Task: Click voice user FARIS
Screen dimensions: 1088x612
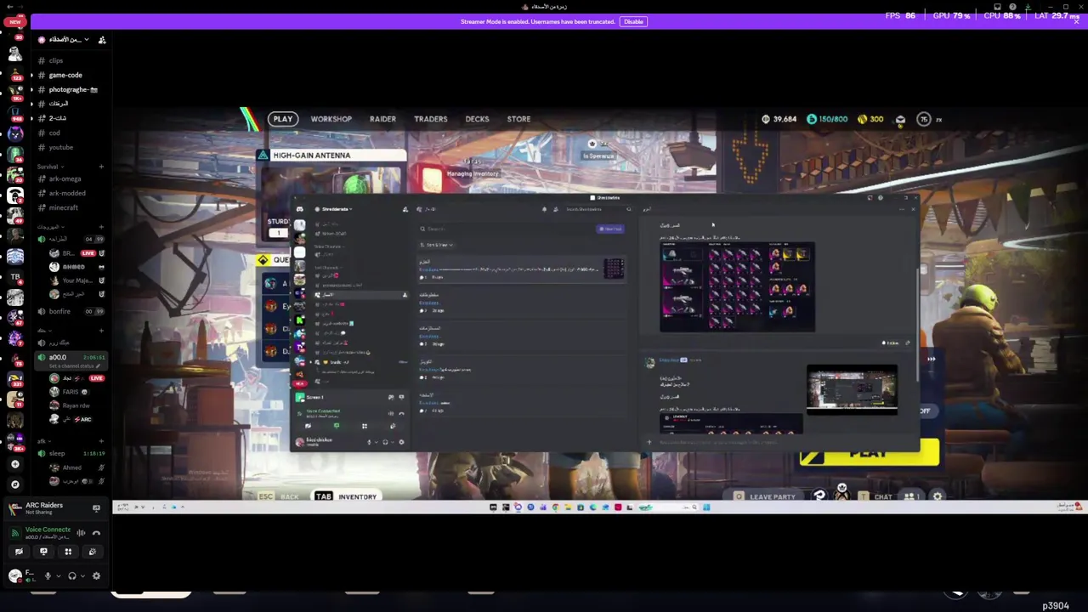Action: [x=70, y=392]
